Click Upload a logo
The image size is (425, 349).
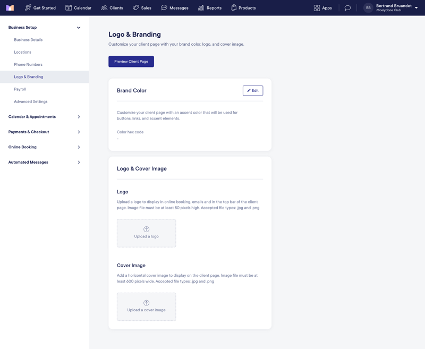click(146, 233)
